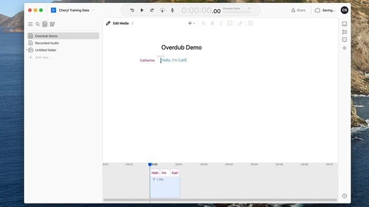Select the Hello word clip in timeline
This screenshot has width=369, height=207.
tap(155, 172)
